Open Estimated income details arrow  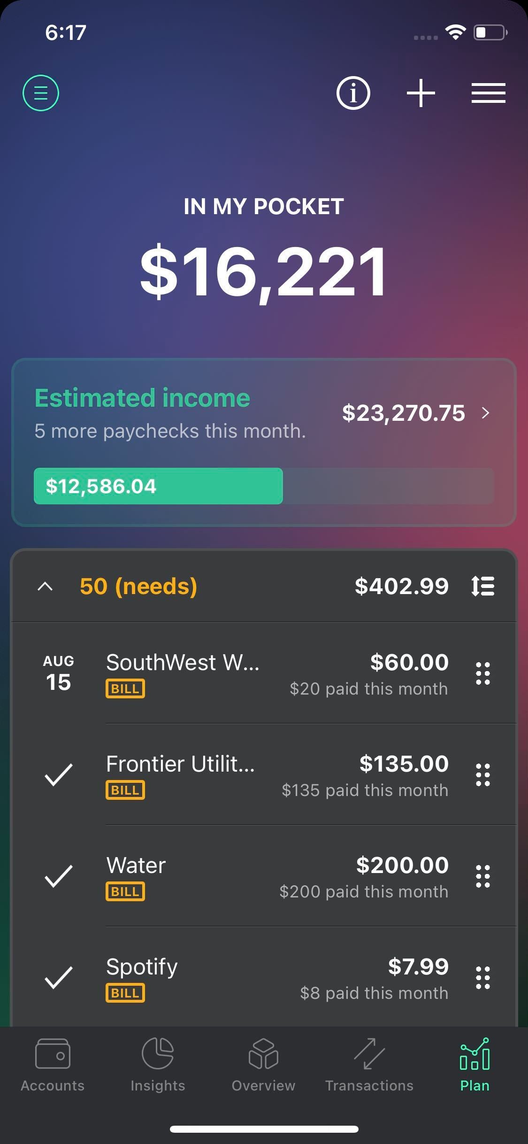pyautogui.click(x=486, y=413)
